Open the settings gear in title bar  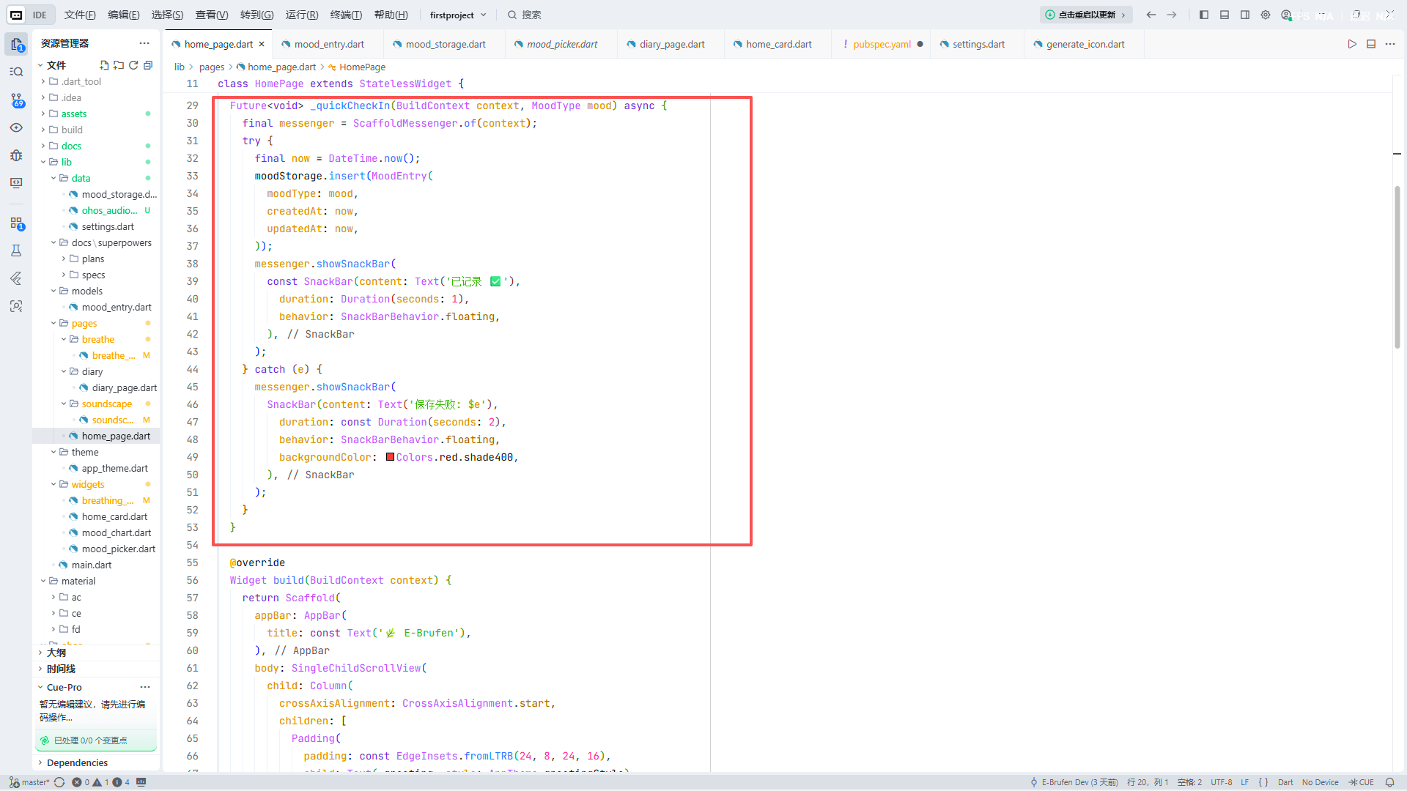(x=1266, y=15)
